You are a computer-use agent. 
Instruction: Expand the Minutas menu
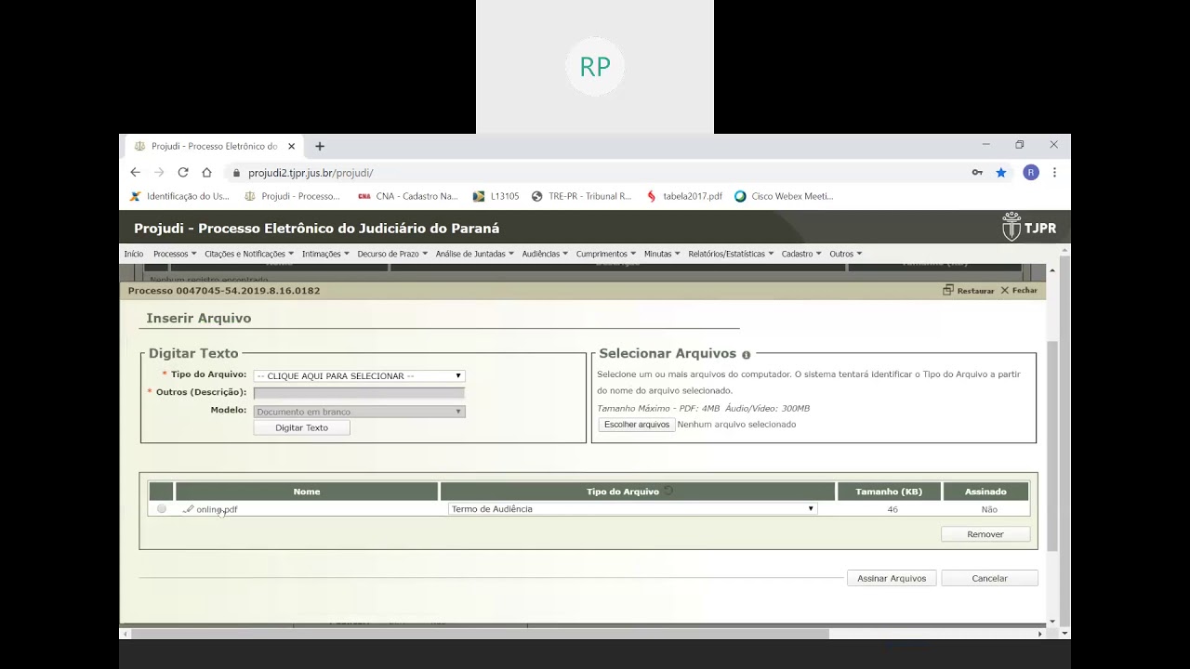click(x=662, y=254)
